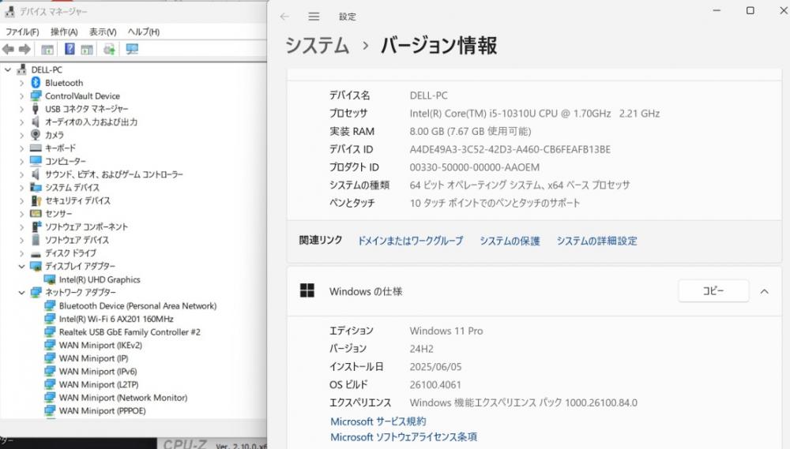Image resolution: width=790 pixels, height=449 pixels.
Task: Select サウンド、ビデオ、およびゲーム コントローラー category
Action: tap(114, 174)
